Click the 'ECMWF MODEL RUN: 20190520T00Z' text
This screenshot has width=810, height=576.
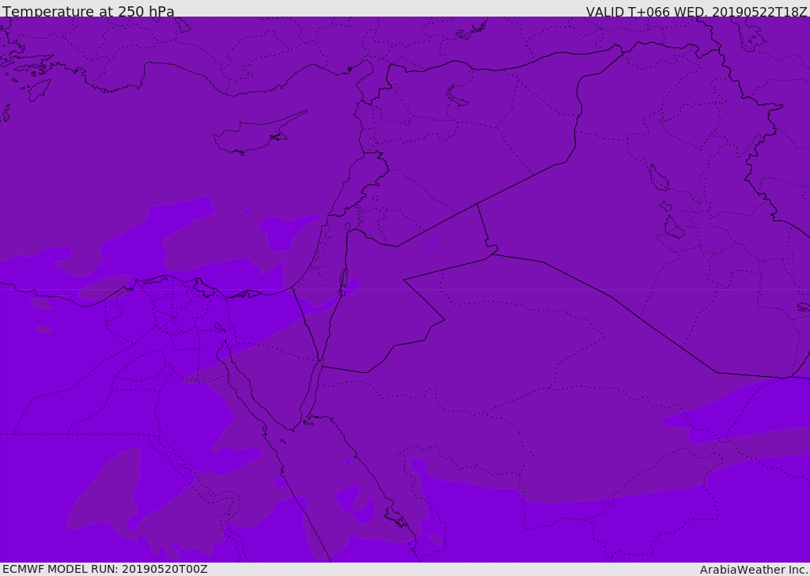pos(105,569)
